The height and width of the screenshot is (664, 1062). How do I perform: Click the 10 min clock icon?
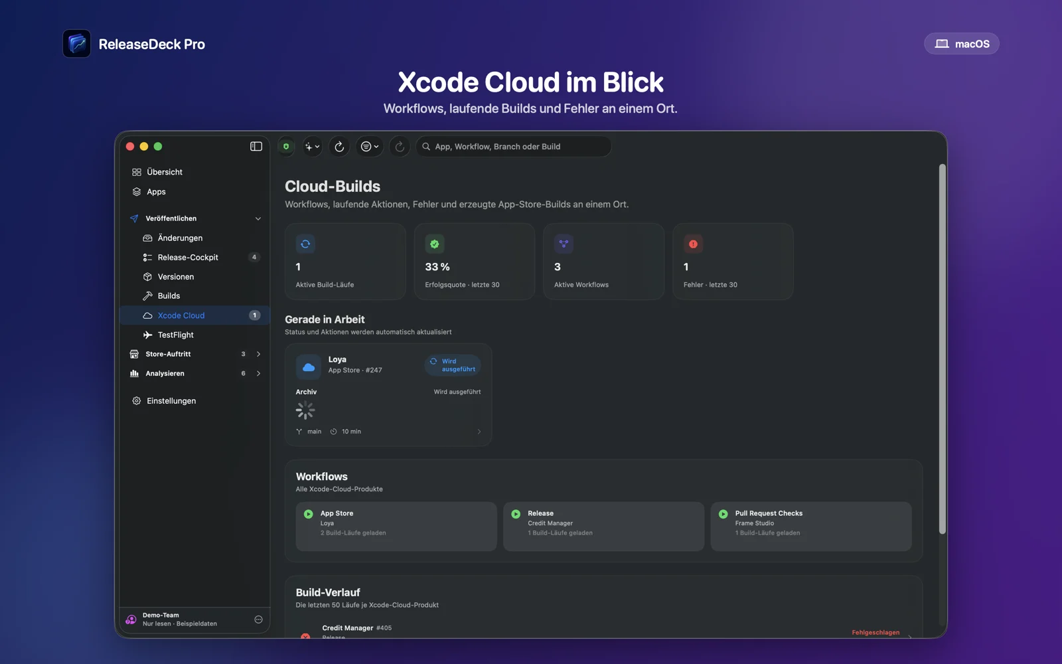point(334,432)
